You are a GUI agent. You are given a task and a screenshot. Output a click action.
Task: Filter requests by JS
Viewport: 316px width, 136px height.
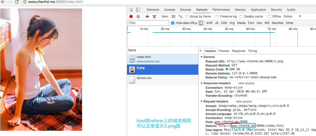pyautogui.click(x=217, y=23)
